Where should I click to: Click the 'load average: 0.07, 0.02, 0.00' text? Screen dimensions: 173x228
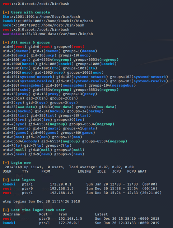[101, 167]
